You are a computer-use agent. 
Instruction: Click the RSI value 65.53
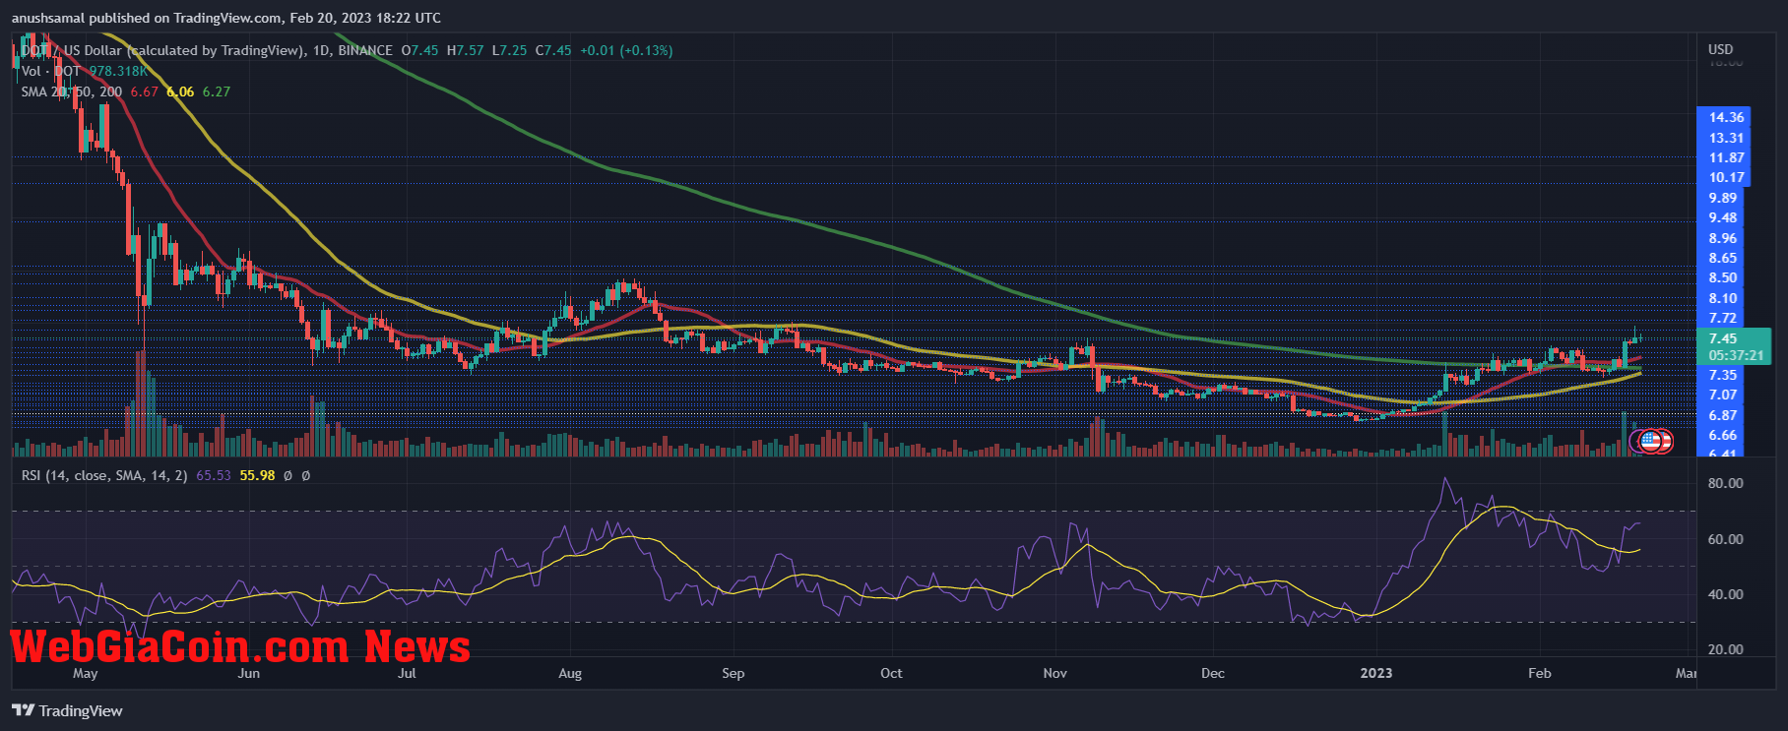pos(214,475)
